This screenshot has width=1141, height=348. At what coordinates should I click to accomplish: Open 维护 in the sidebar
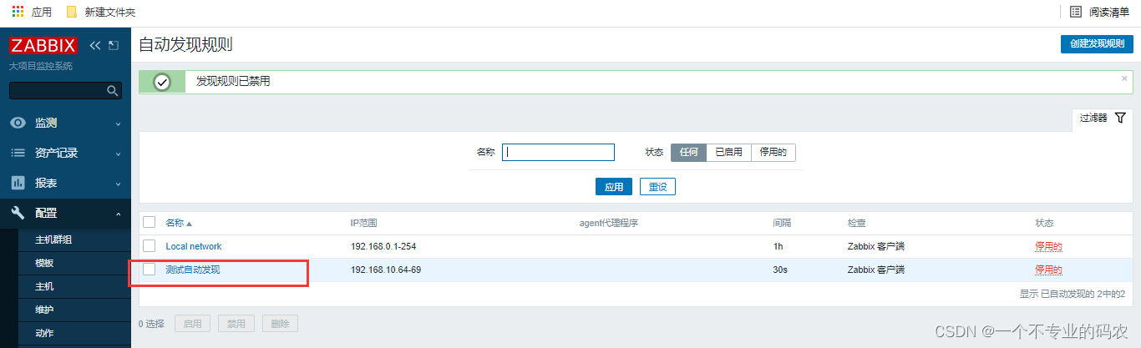44,310
